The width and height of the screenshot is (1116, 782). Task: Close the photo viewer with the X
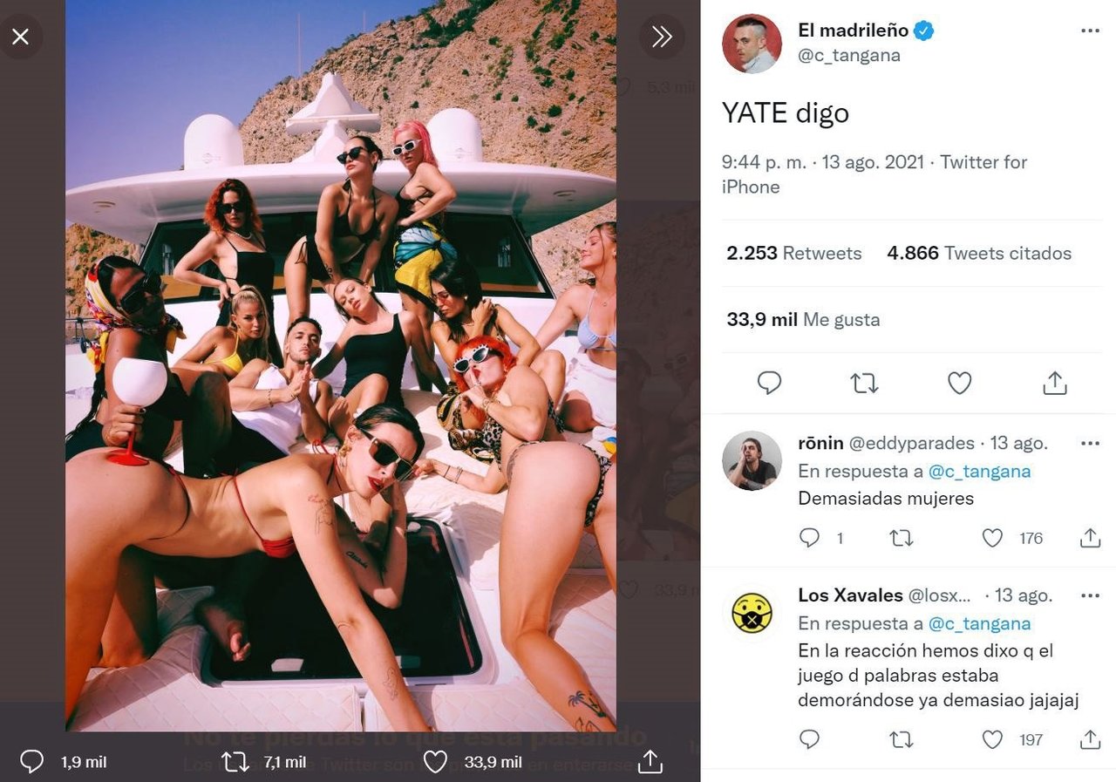[21, 37]
